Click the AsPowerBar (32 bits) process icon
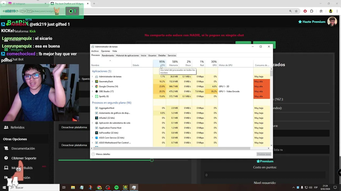This screenshot has height=191, width=341. 96,133
